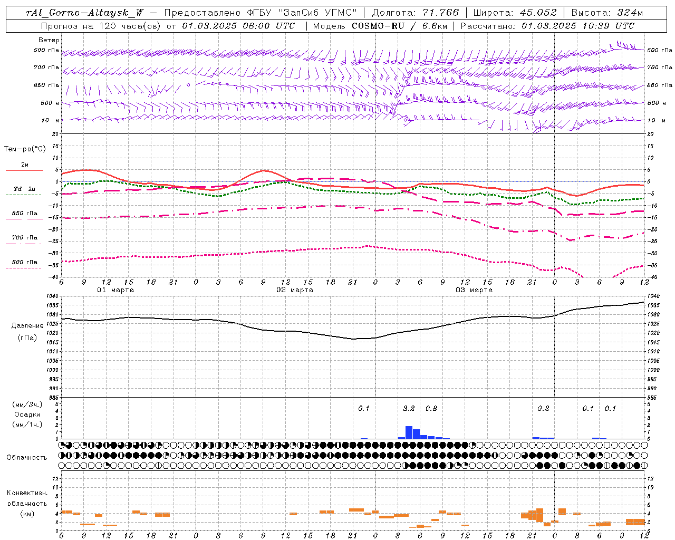Screen dimensions: 675x540
Task: Click the 3.2 precipitation value
Action: (x=409, y=408)
